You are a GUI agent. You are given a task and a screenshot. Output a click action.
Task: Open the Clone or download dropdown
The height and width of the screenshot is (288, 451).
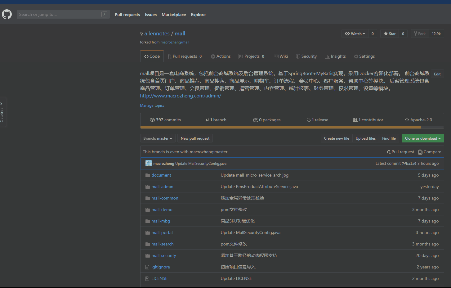tap(423, 138)
